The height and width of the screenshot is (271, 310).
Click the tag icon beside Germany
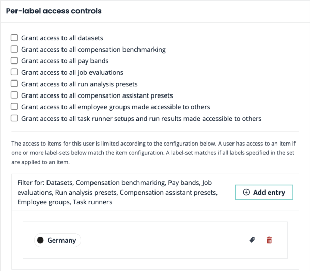[x=252, y=240]
